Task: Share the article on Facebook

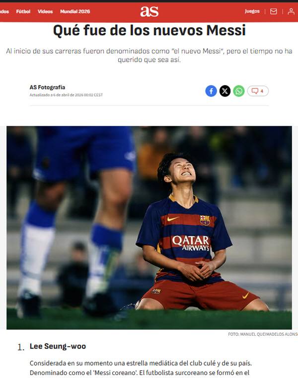Action: point(211,91)
